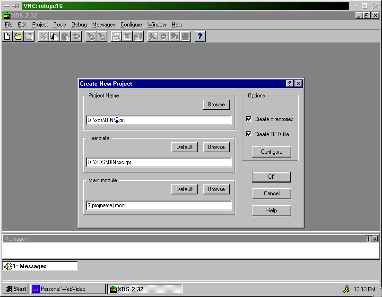
Task: Open the Project menu
Action: [x=40, y=25]
